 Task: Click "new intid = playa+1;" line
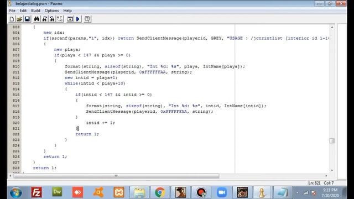91,77
